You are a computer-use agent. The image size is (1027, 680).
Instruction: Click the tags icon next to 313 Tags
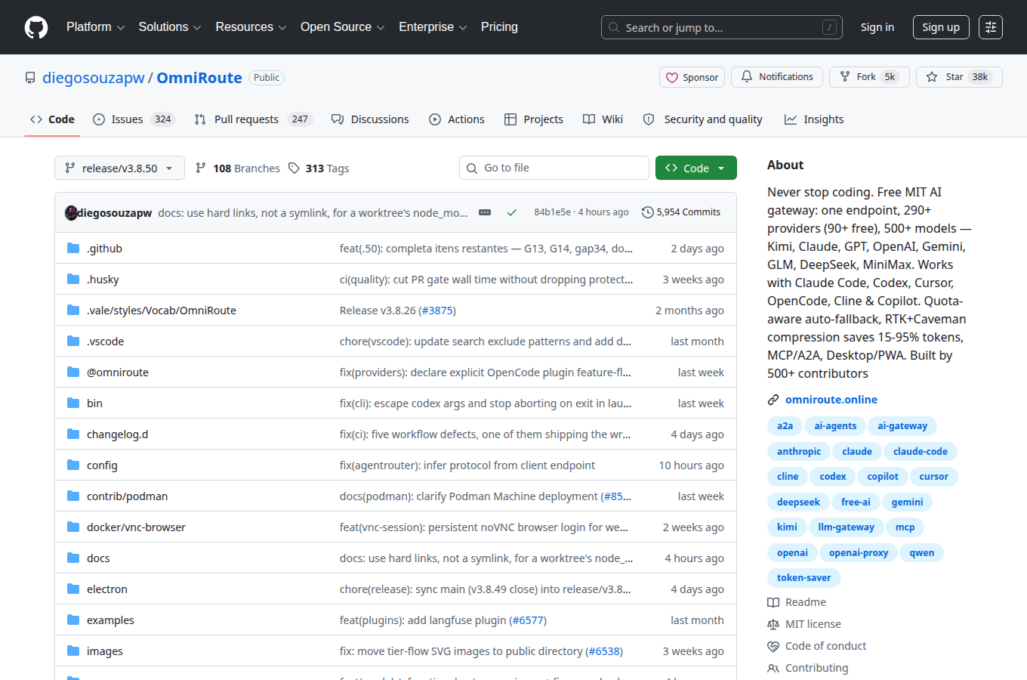[294, 168]
